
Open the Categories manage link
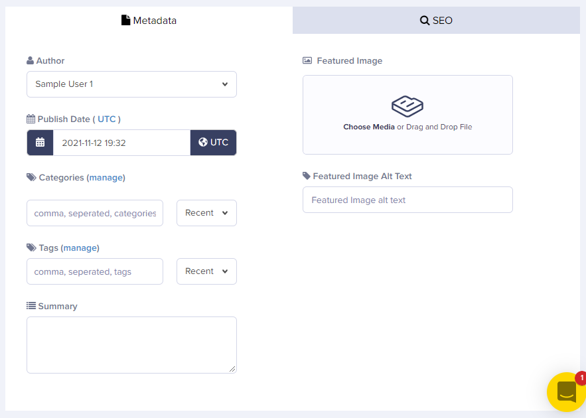pos(106,177)
